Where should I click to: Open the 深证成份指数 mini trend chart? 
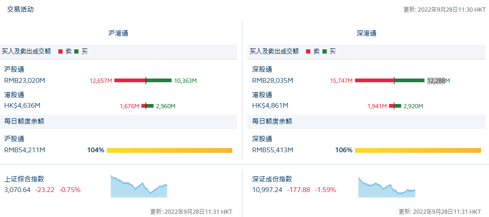(386, 187)
